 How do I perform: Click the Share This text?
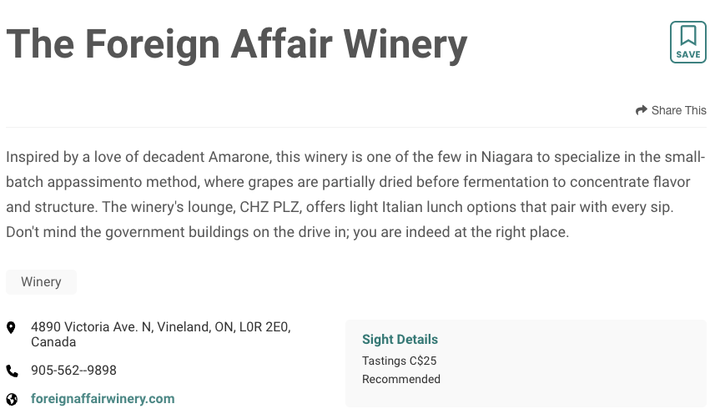[678, 110]
